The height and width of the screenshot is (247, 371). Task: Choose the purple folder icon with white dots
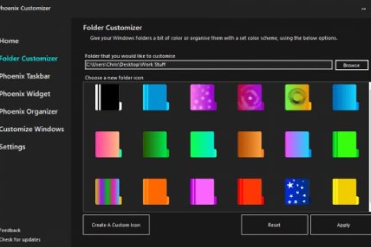point(203,97)
